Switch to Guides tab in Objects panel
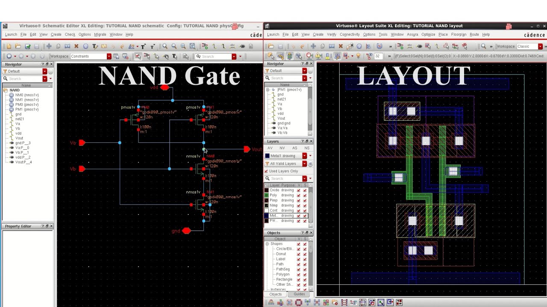The image size is (547, 307). click(x=299, y=294)
